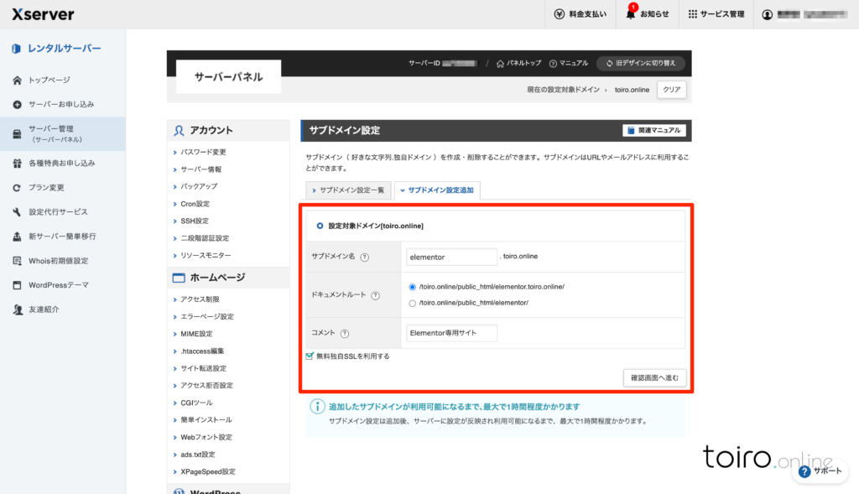
Task: Select the elementor.toiro.online document root option
Action: click(412, 287)
